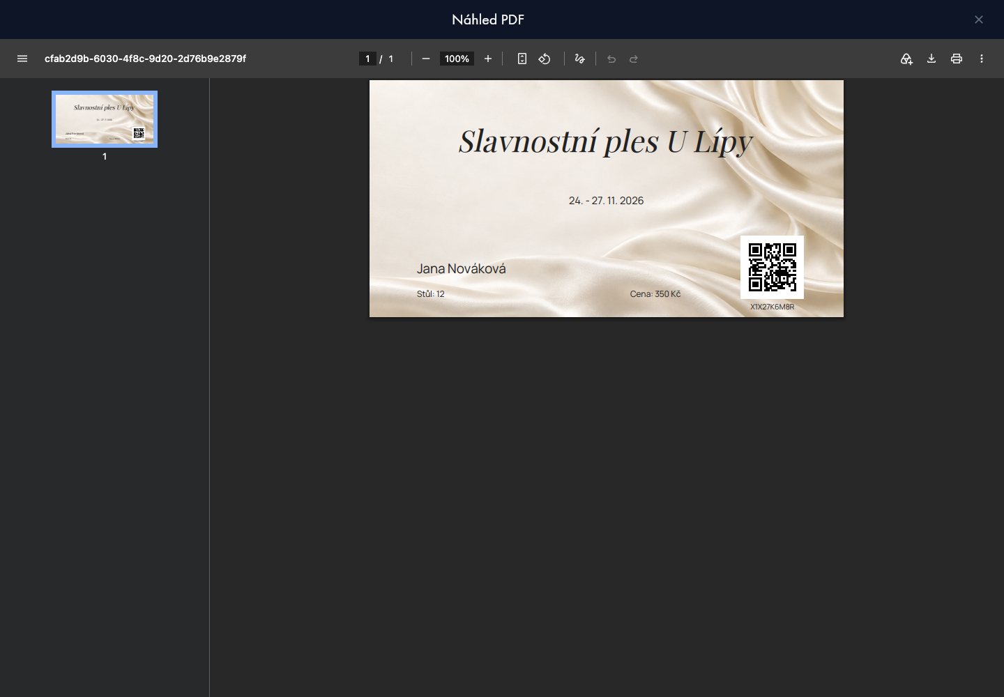Zoom out with the minus icon
The height and width of the screenshot is (697, 1004).
coord(426,59)
